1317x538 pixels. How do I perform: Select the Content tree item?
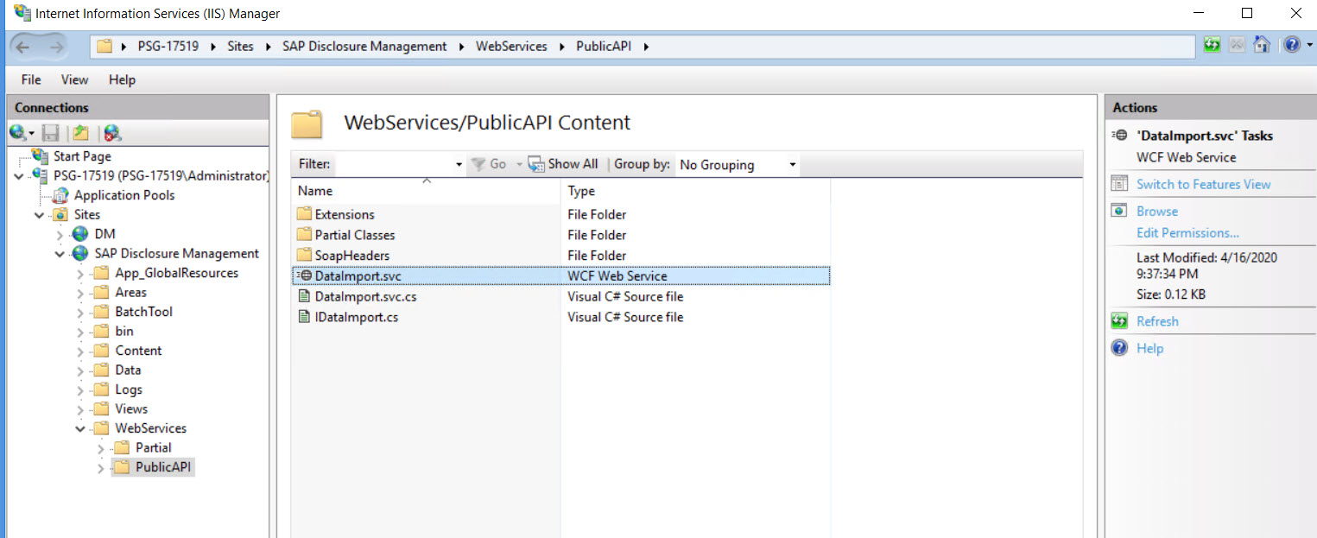point(138,351)
